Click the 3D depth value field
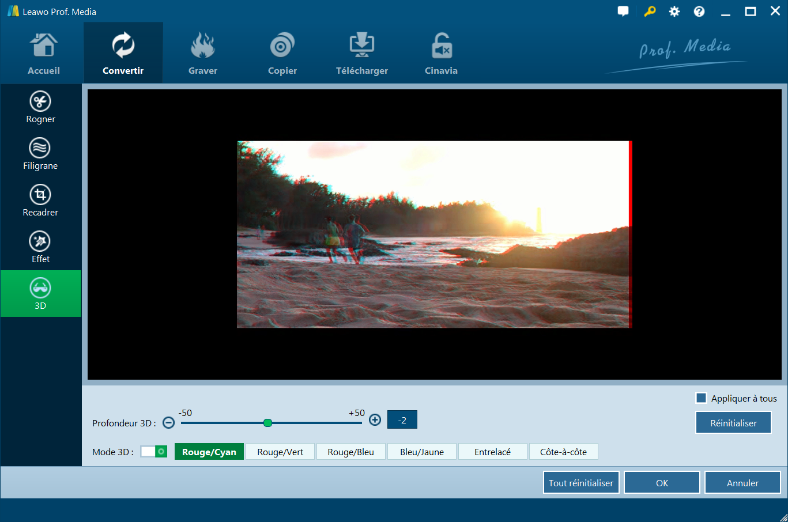The height and width of the screenshot is (522, 788). click(x=402, y=420)
